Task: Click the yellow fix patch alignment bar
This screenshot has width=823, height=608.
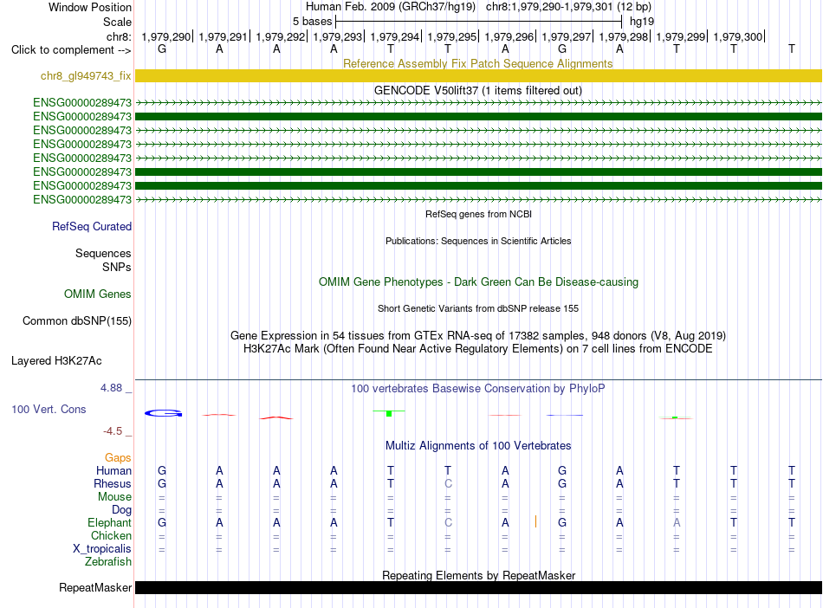Action: click(x=478, y=75)
